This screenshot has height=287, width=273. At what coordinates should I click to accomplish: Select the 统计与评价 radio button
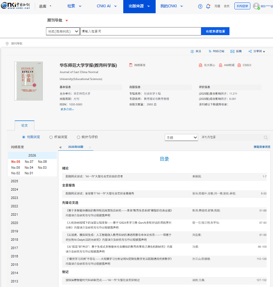coord(78,137)
